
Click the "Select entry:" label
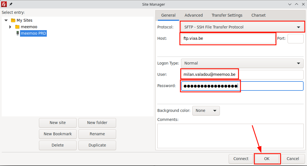13,12
